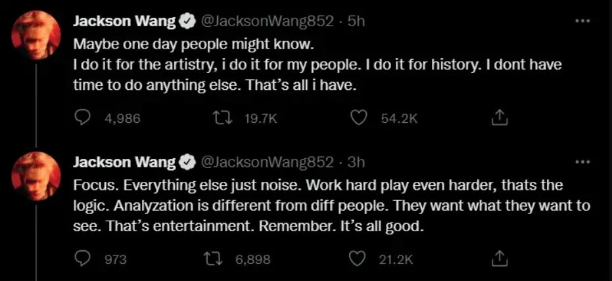Share the 'Focus. Everything else just noise' tweet
The height and width of the screenshot is (281, 612).
pos(499,258)
